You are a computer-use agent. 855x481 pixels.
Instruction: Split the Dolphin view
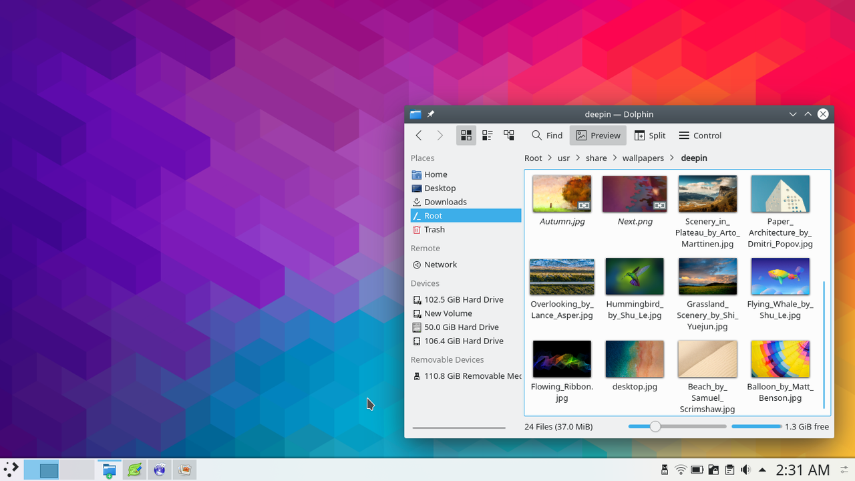click(650, 136)
